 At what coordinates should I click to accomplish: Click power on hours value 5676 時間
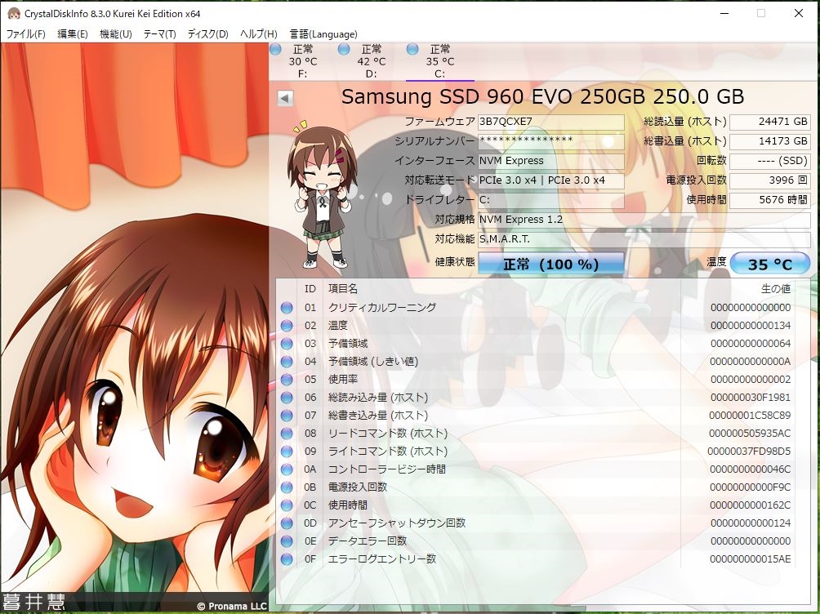coord(770,200)
